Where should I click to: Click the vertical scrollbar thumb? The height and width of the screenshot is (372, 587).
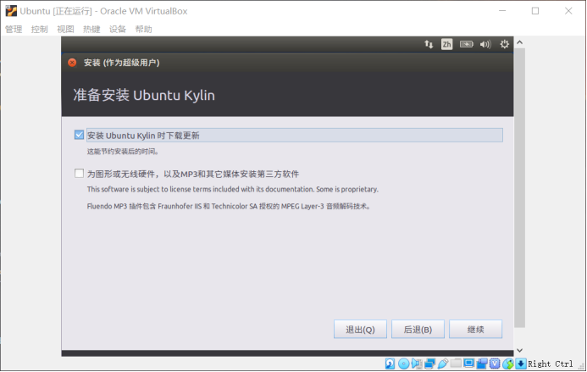click(519, 187)
